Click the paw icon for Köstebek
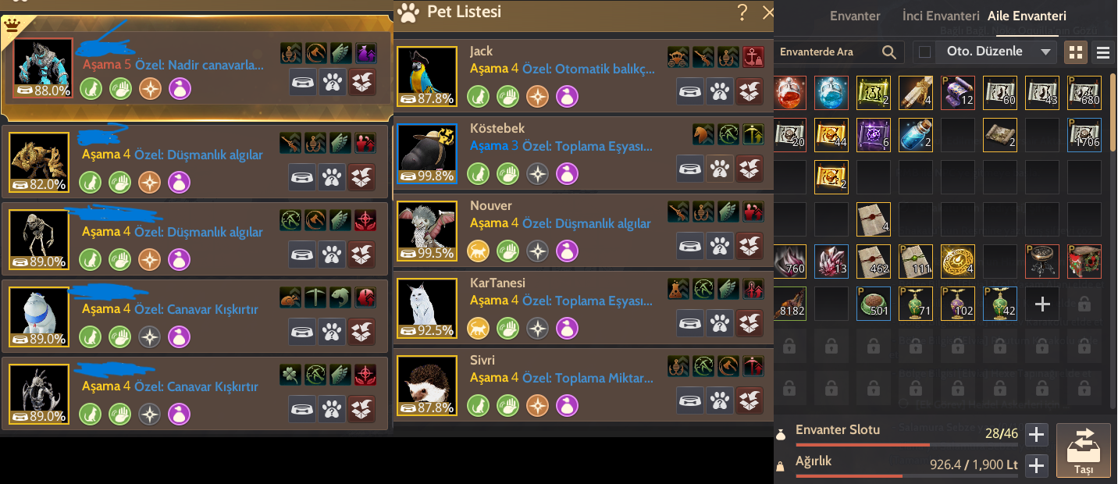The width and height of the screenshot is (1118, 484). 720,168
